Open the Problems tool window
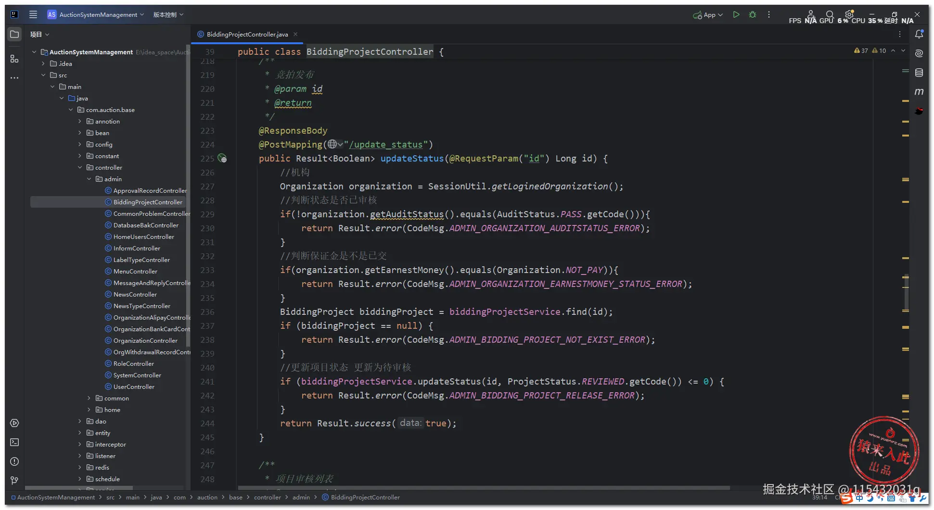 coord(14,461)
